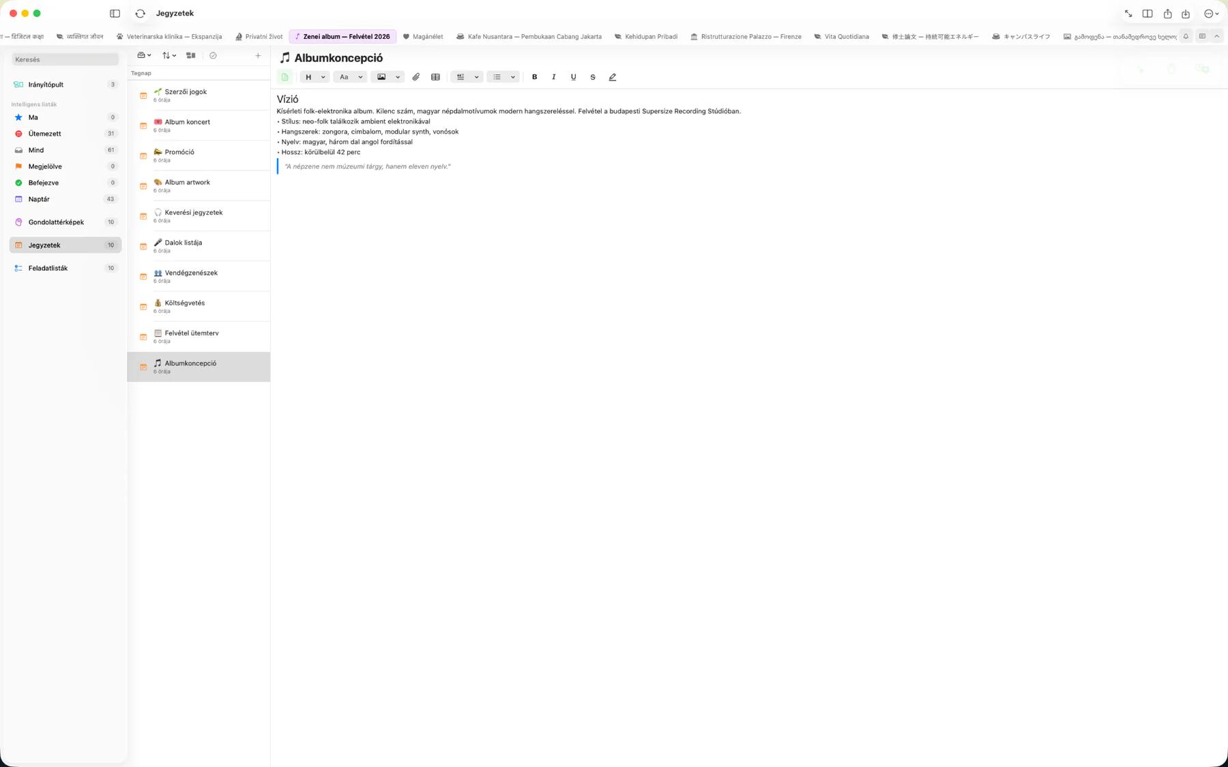Open Feladatlisták in sidebar
This screenshot has height=767, width=1228.
(65, 268)
